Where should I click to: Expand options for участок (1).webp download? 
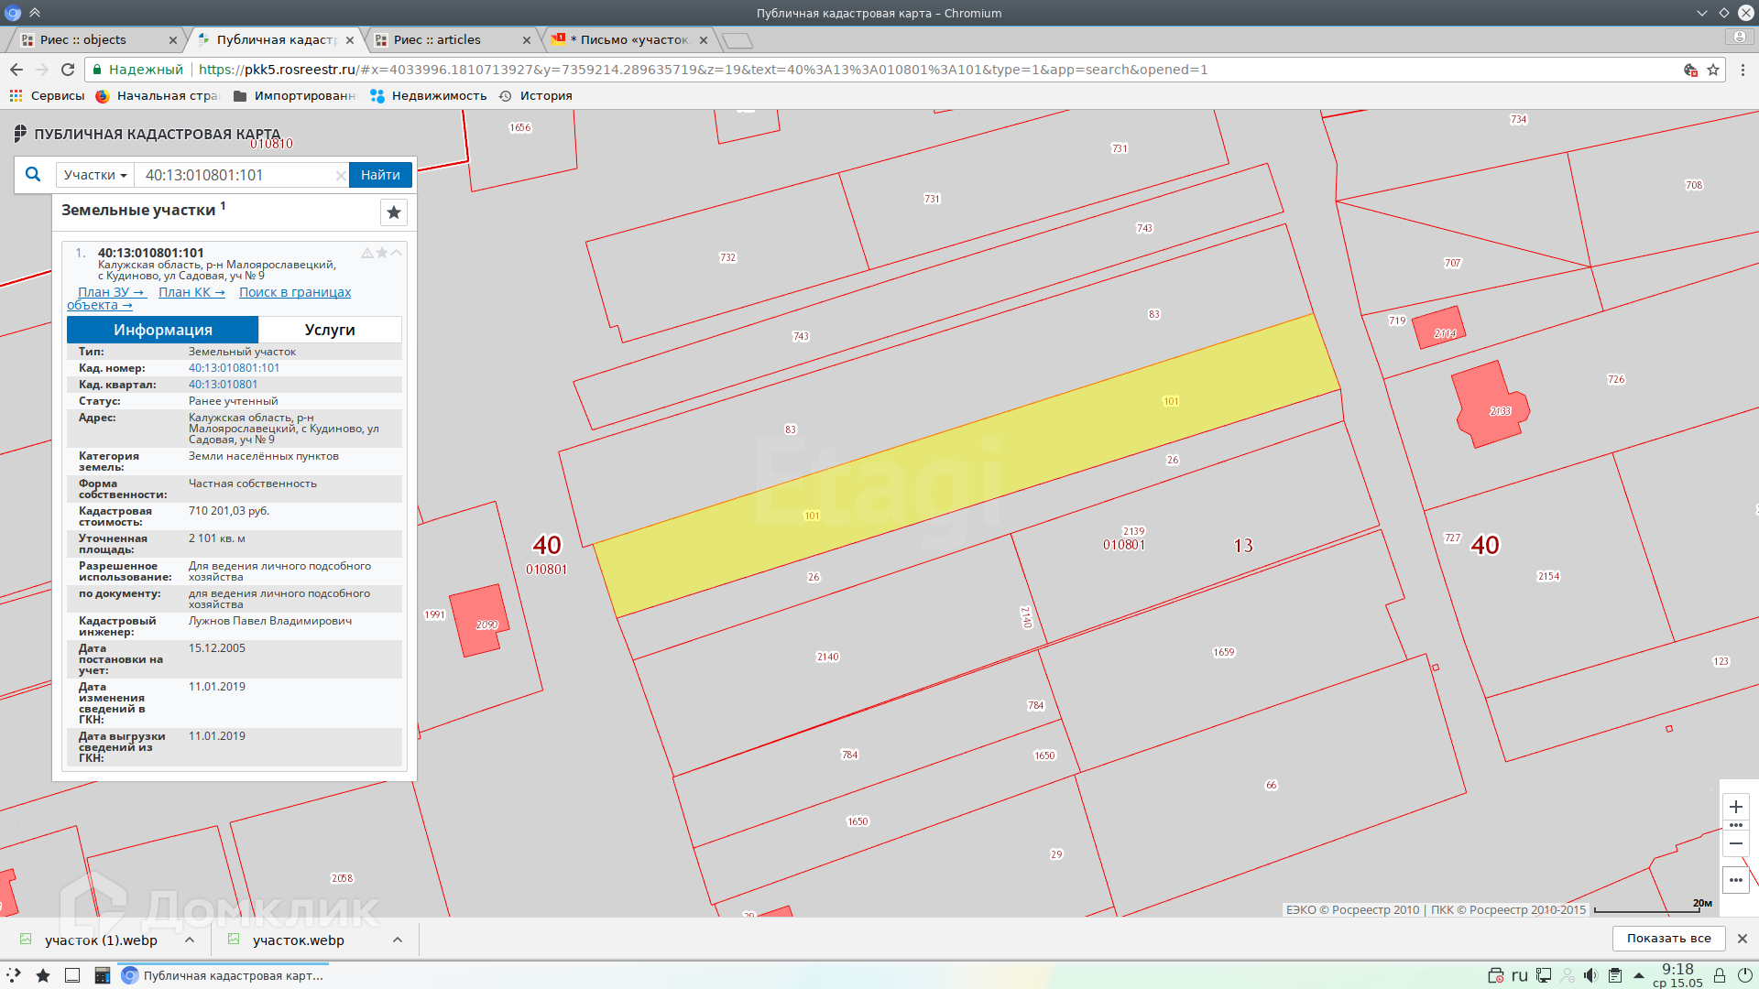[x=190, y=940]
